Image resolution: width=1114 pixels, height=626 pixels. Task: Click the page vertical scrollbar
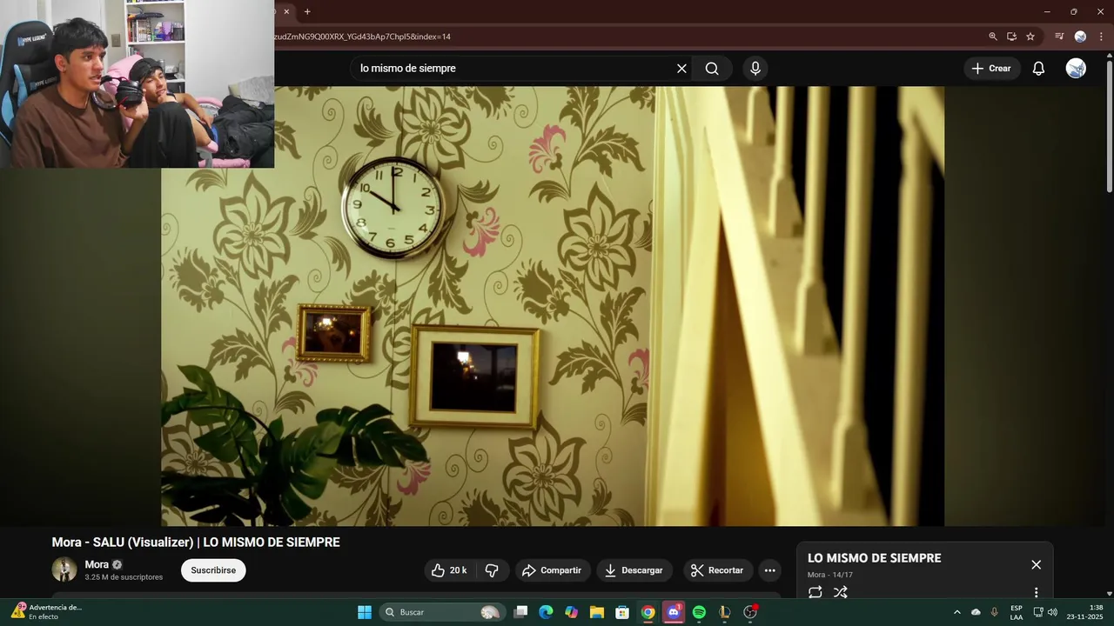[x=1109, y=126]
